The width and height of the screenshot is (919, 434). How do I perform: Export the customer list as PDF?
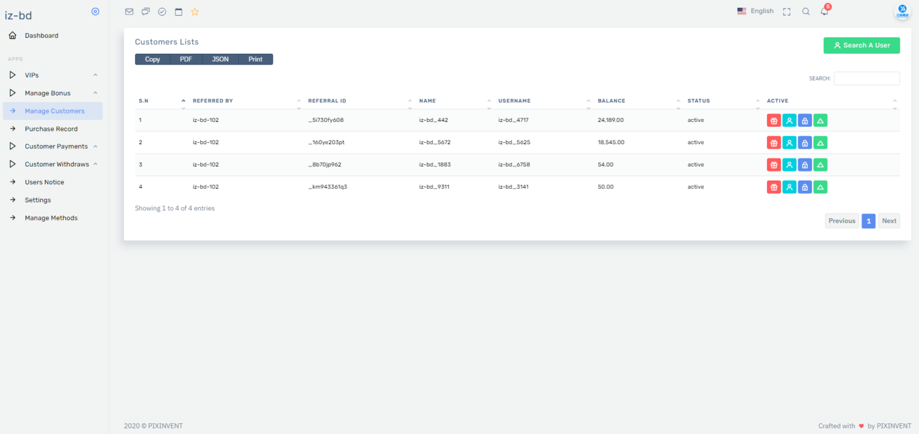(x=185, y=59)
